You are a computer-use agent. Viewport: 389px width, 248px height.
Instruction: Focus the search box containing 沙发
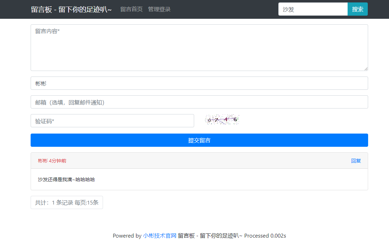click(312, 9)
